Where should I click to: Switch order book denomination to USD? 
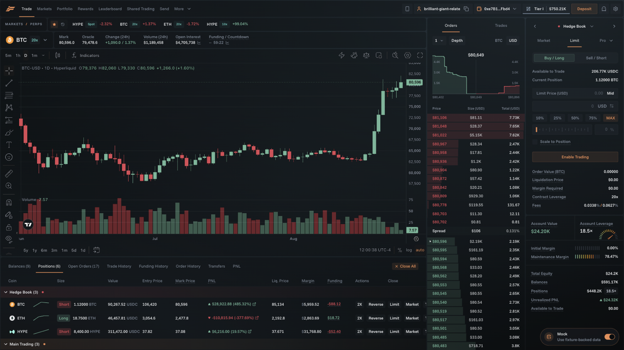pos(513,40)
